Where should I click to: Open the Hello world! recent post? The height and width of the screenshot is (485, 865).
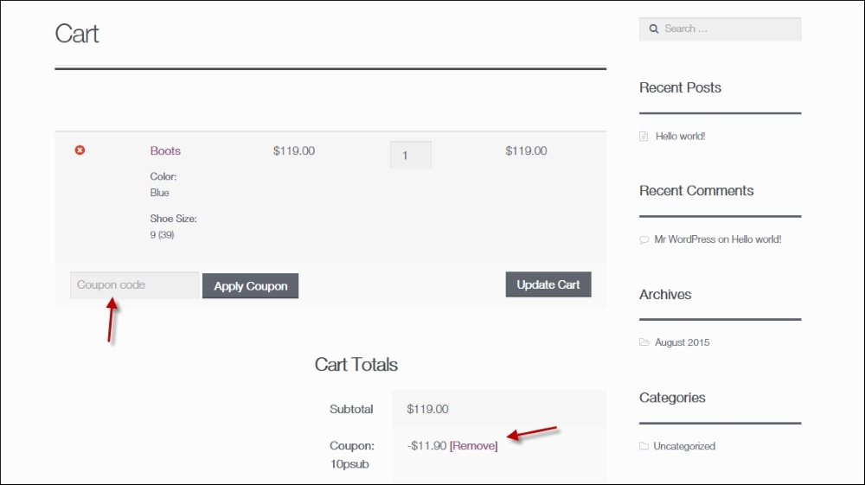tap(680, 136)
